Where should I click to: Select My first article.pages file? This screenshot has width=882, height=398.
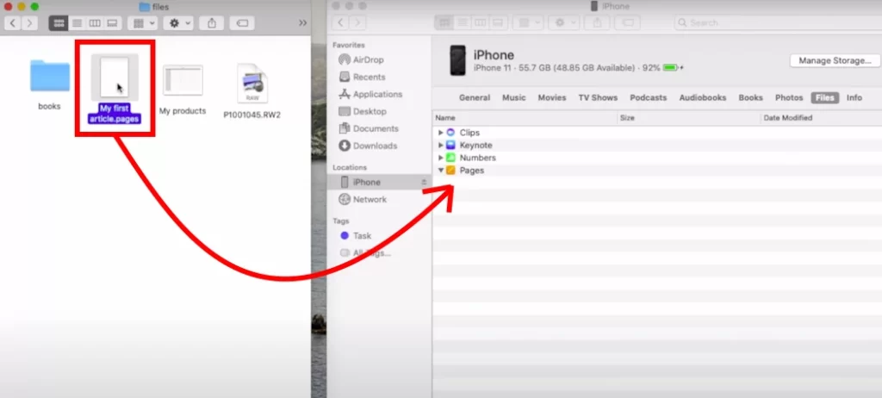pos(115,89)
